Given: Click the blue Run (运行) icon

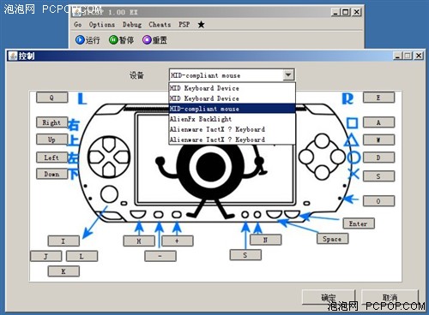Looking at the screenshot, I should point(80,39).
